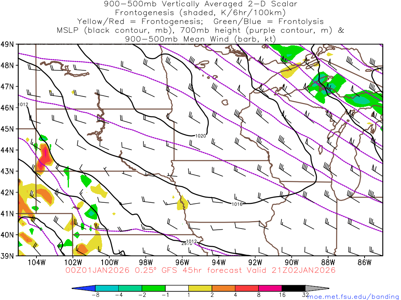The height and width of the screenshot is (300, 401).
Task: Click the black 16 to 32 colorbar segment
Action: coord(293,288)
